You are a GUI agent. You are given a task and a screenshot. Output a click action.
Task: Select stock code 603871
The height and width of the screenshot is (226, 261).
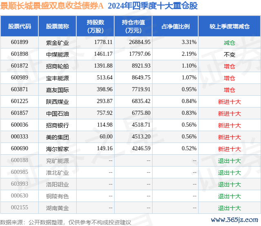(x=20, y=90)
